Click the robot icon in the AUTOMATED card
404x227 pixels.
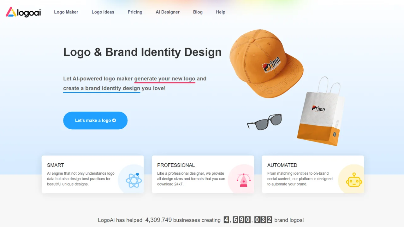[354, 180]
